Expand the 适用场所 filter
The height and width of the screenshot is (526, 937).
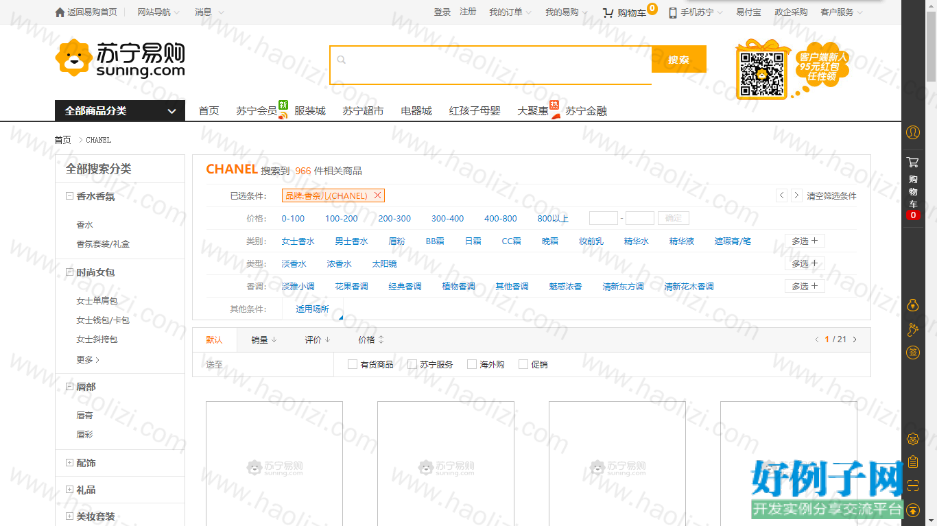[x=313, y=309]
